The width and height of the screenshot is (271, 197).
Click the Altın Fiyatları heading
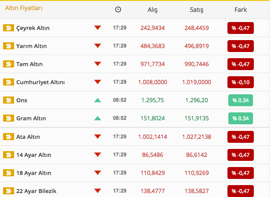[x=24, y=8]
